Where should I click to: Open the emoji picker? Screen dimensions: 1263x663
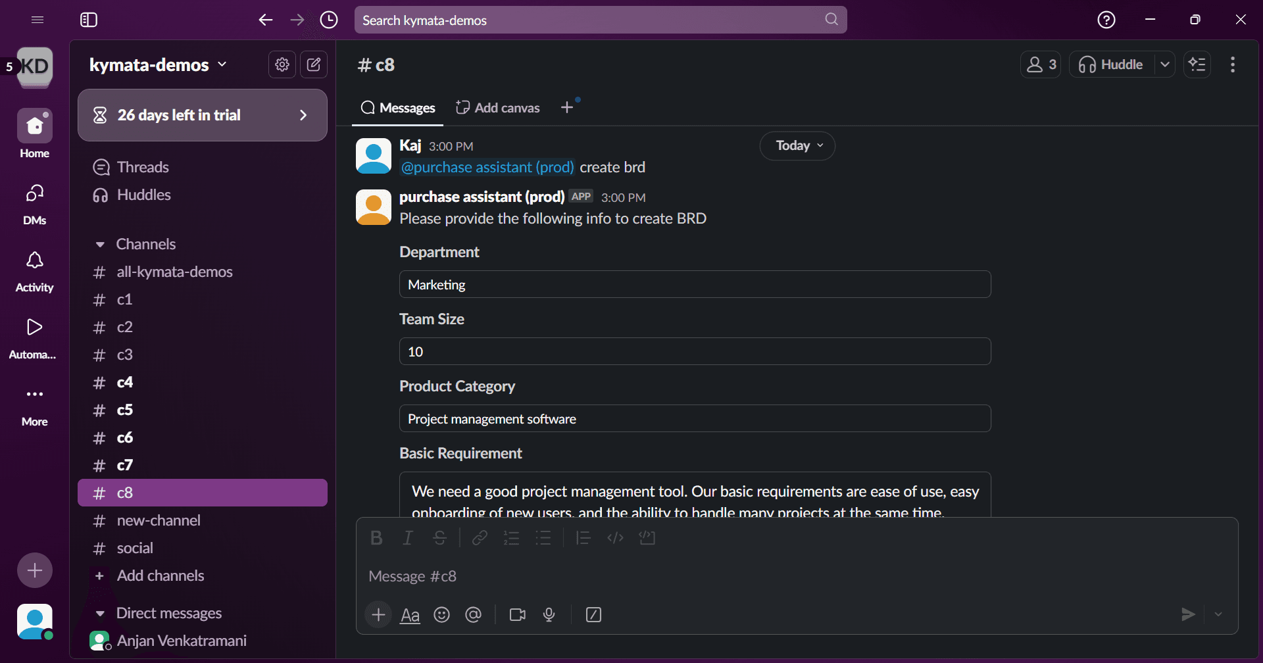(x=441, y=614)
